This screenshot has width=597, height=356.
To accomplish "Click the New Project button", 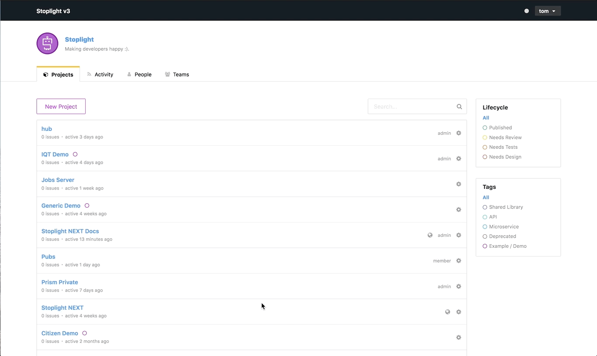I will (61, 106).
